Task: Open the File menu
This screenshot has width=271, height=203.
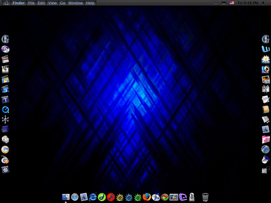Action: click(x=31, y=3)
